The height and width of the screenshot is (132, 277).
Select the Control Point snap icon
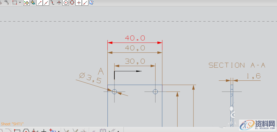click(52, 3)
